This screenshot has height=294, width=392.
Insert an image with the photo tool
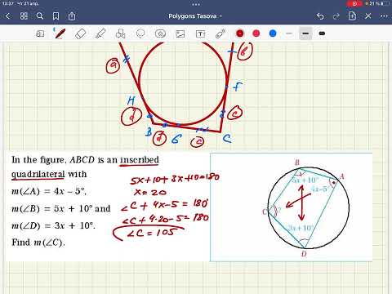pyautogui.click(x=180, y=33)
